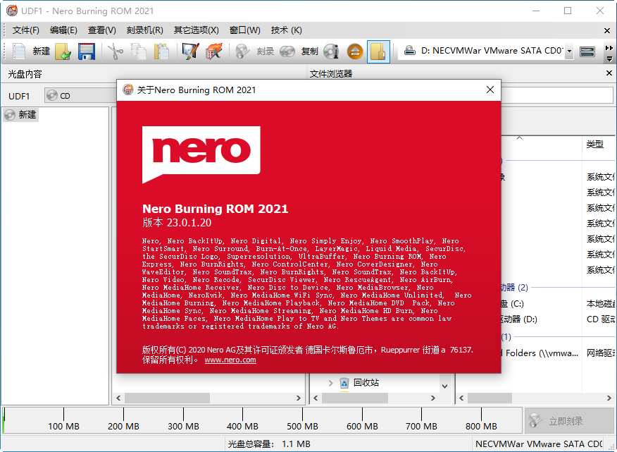This screenshot has width=617, height=452.
Task: Select the 回收站 recycle bin item
Action: click(366, 383)
